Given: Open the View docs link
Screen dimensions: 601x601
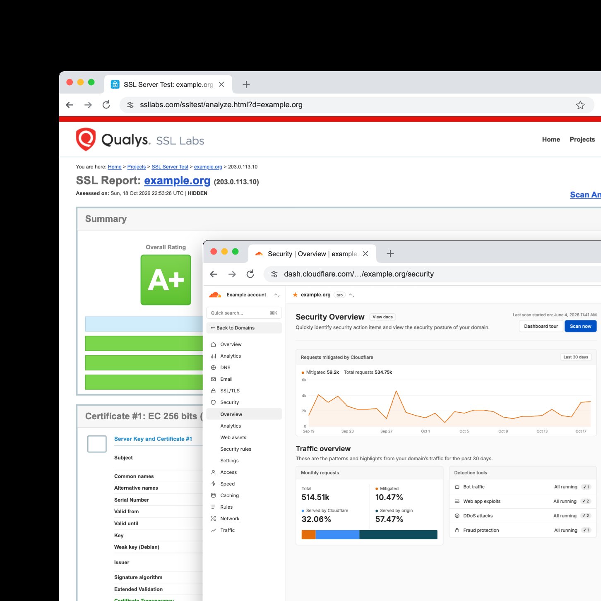Looking at the screenshot, I should click(x=382, y=317).
